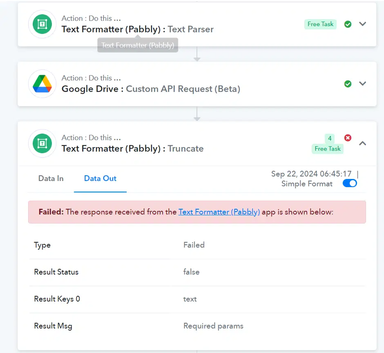The width and height of the screenshot is (384, 353).
Task: Click the task count badge showing 4
Action: [330, 139]
